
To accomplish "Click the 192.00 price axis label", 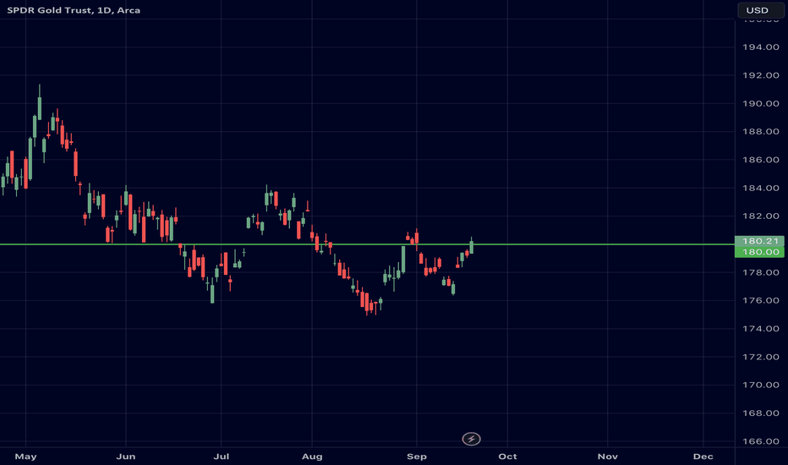I will pyautogui.click(x=761, y=75).
